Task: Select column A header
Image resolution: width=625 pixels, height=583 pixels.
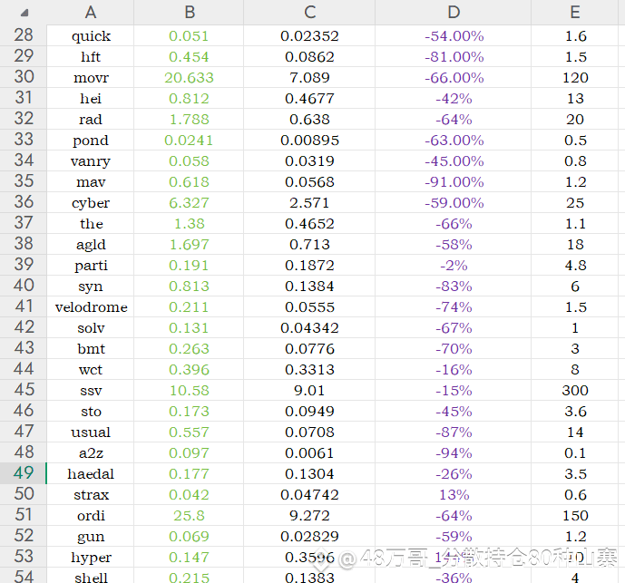Action: 91,13
